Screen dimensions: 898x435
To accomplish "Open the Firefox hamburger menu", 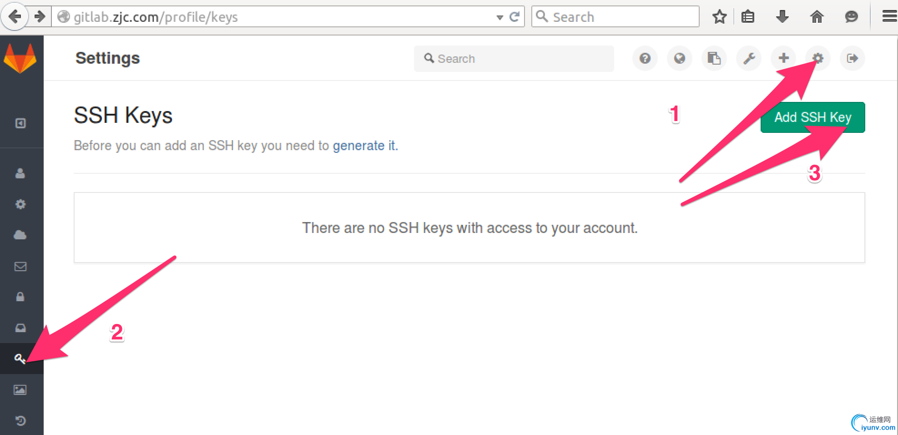I will (889, 17).
